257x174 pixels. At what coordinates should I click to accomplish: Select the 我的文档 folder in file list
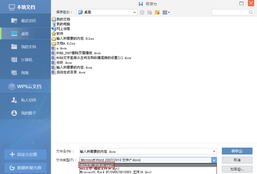coord(61,19)
